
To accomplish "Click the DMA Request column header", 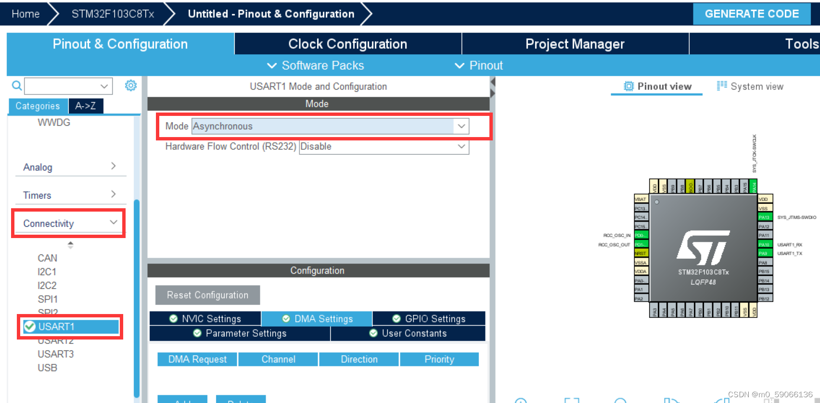I will click(x=197, y=359).
